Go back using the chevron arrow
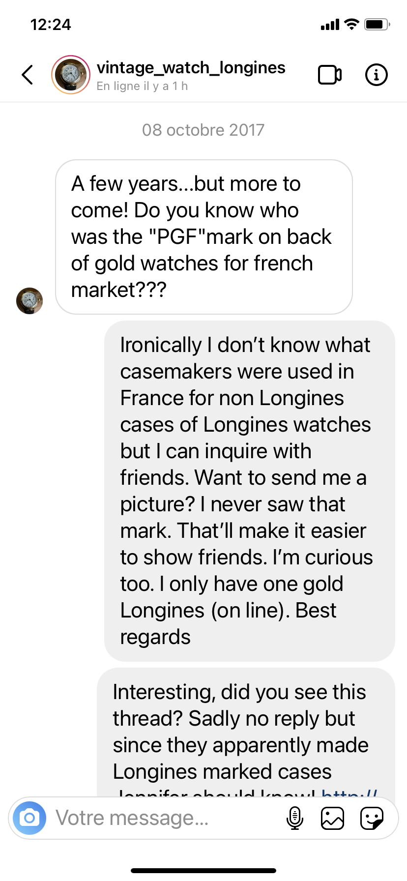Screen dimensions: 407x881 [28, 75]
